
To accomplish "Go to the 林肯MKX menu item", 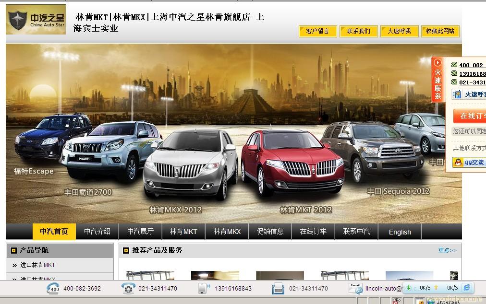I will pyautogui.click(x=227, y=232).
